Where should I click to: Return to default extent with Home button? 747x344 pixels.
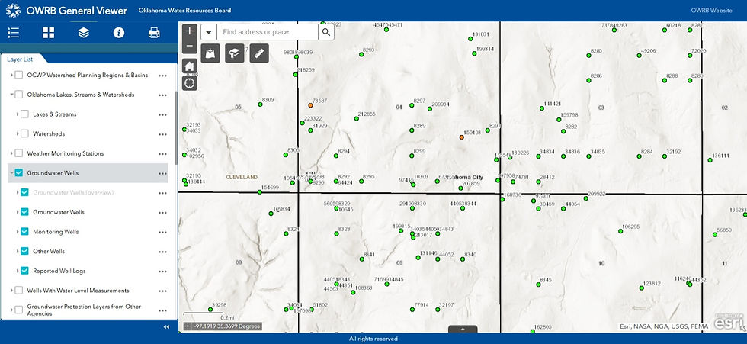190,66
